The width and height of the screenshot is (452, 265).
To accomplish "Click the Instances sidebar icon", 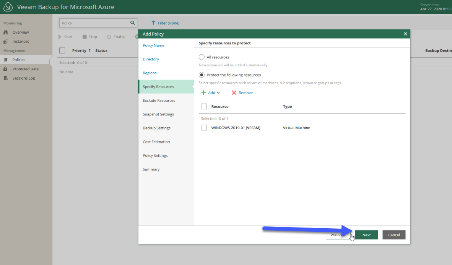I will pos(6,41).
